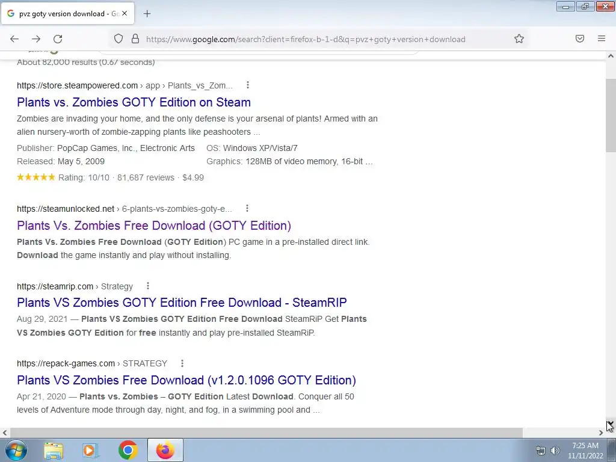
Task: Reload the current page
Action: pos(58,39)
